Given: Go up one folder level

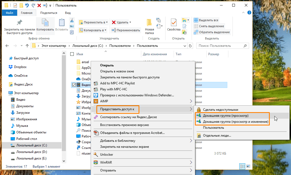Looking at the screenshot, I should click(x=27, y=46).
